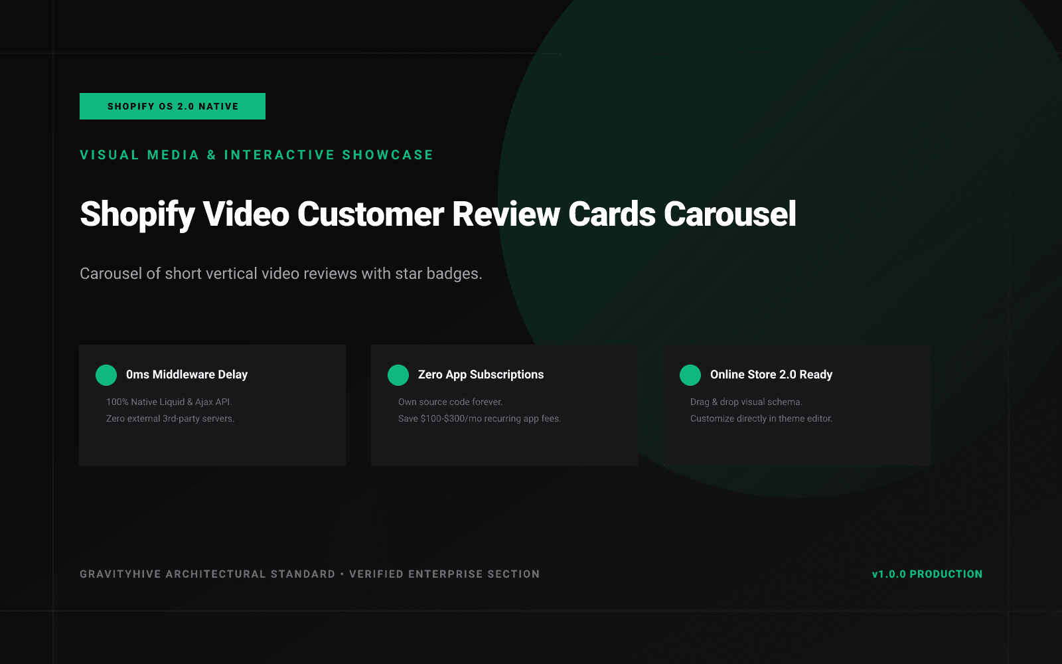Click the green dot beside Zero App Subscriptions
1062x664 pixels.
[398, 375]
